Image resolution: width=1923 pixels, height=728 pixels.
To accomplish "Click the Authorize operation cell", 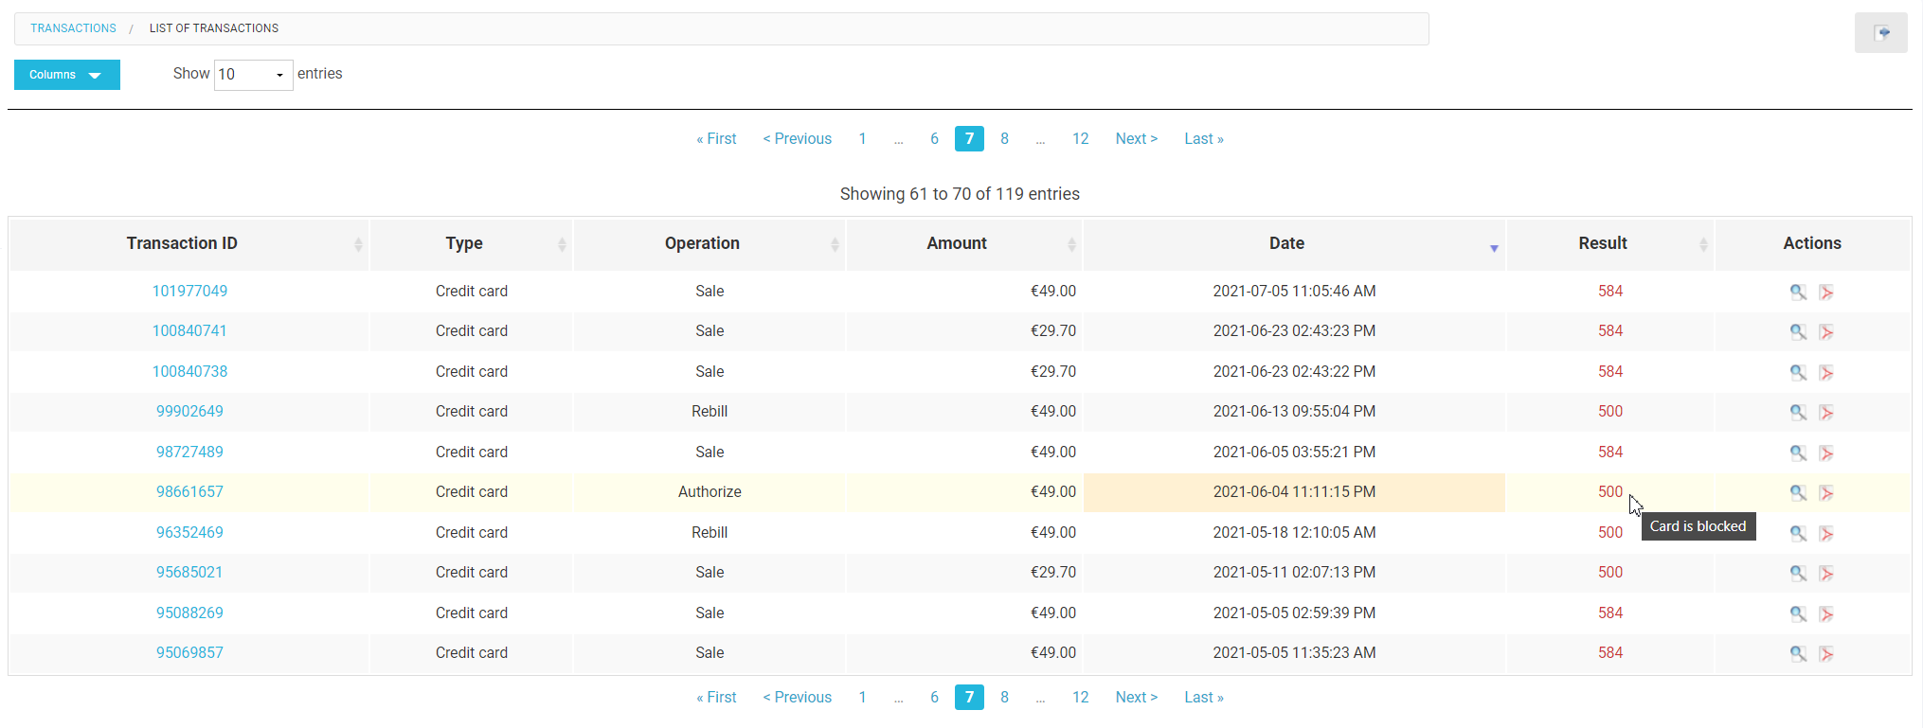I will (710, 491).
